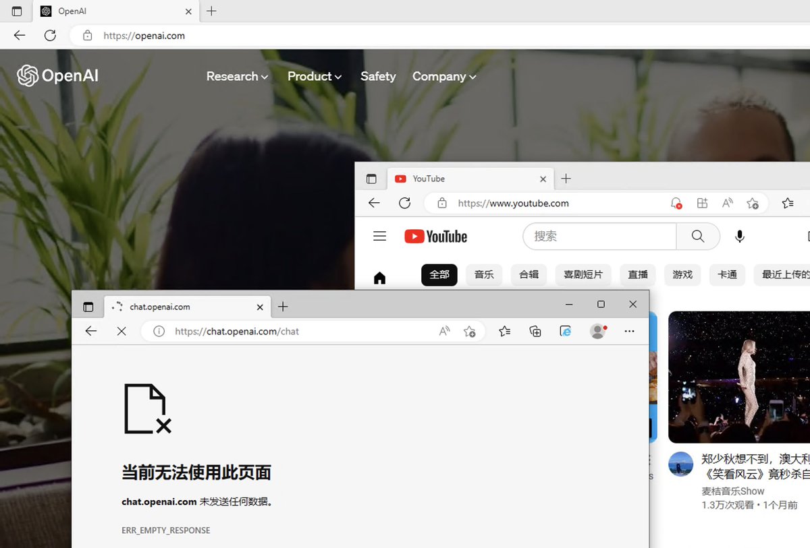Stop loading the chat.openai.com page

click(122, 331)
